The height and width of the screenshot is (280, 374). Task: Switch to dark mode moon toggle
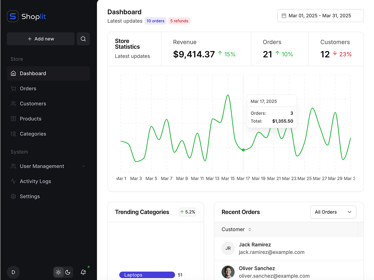pos(68,272)
